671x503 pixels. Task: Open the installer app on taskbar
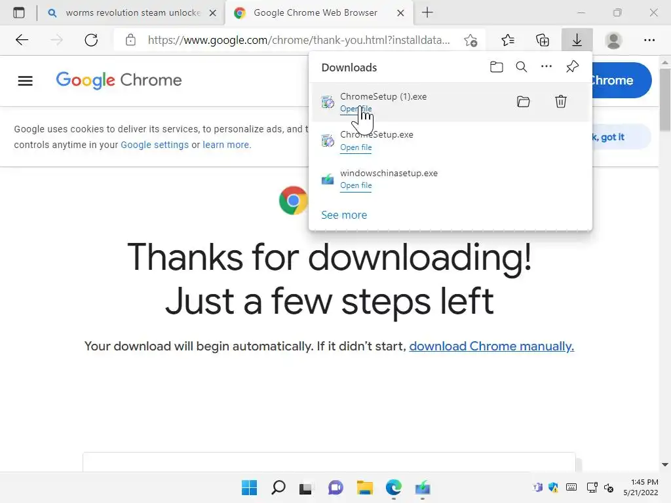coord(423,487)
